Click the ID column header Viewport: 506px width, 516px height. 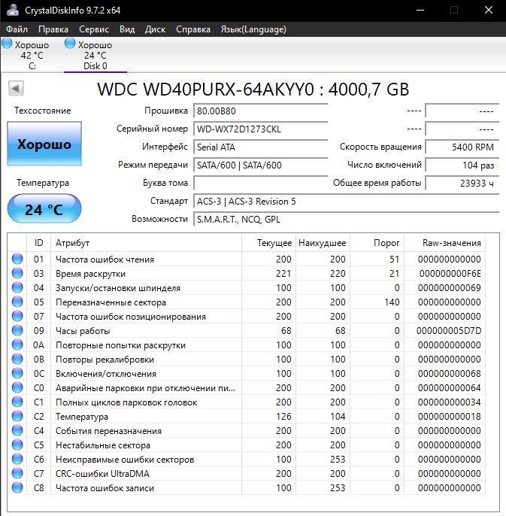pyautogui.click(x=38, y=243)
